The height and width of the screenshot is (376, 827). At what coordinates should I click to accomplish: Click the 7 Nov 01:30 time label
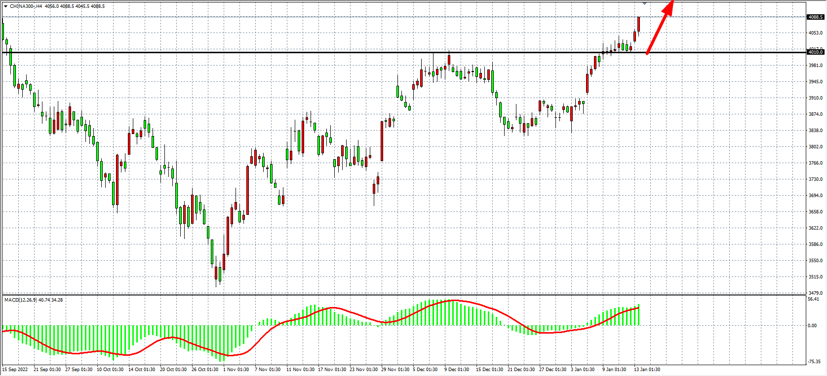click(x=268, y=370)
